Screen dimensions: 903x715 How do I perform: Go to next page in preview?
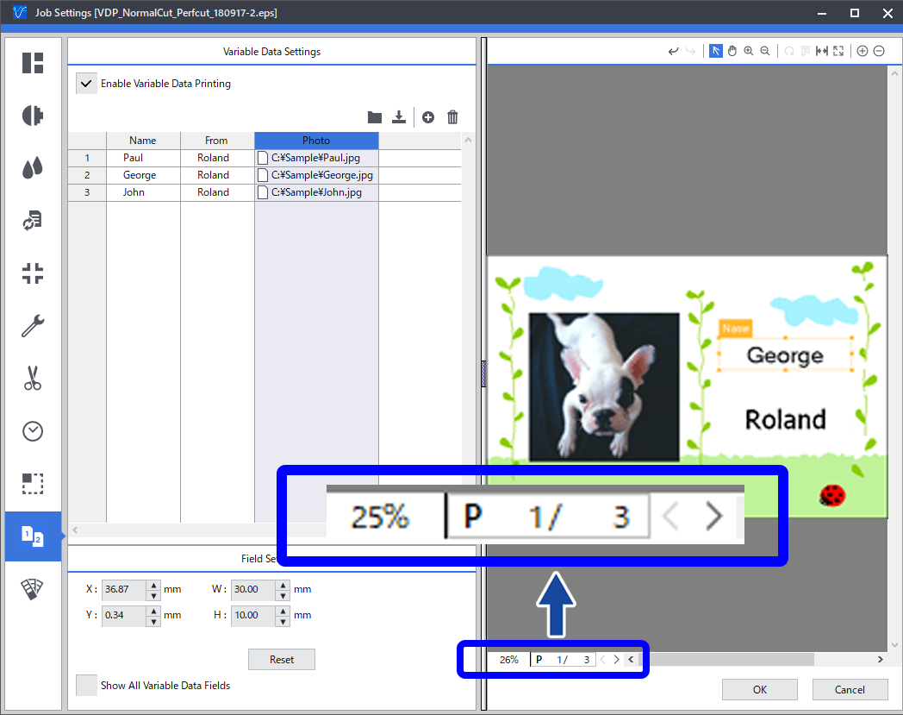pos(616,660)
